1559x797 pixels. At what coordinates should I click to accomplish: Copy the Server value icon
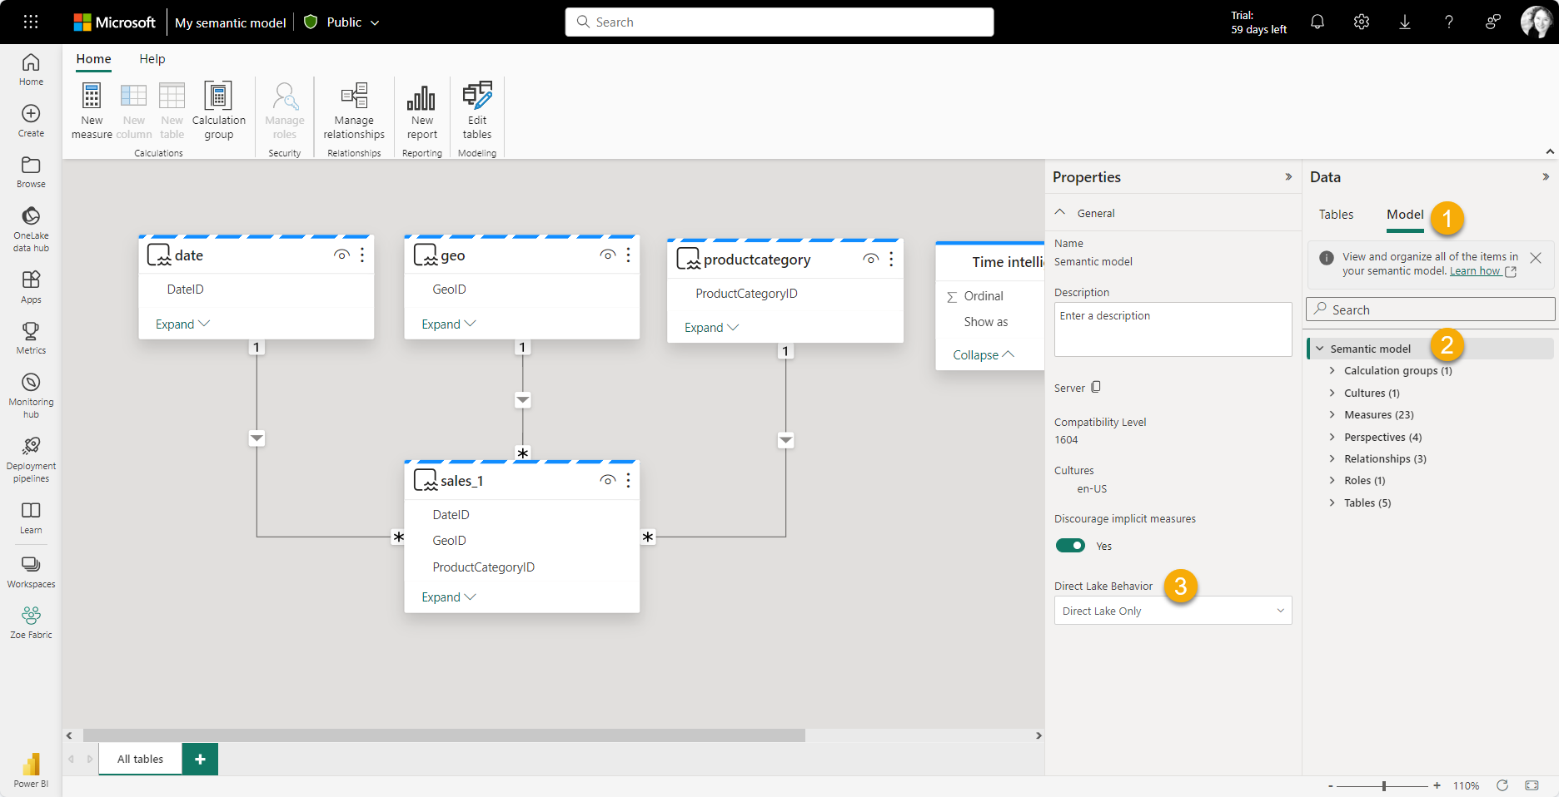1096,387
